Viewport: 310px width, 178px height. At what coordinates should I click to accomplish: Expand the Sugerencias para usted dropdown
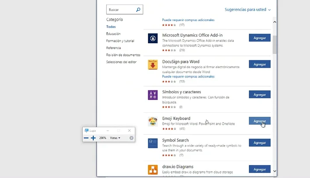248,10
